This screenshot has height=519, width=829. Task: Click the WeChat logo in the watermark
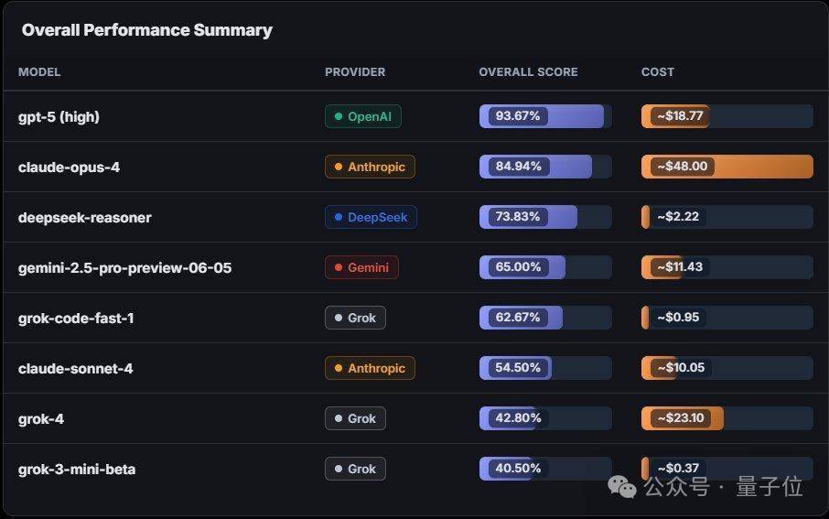(x=622, y=487)
